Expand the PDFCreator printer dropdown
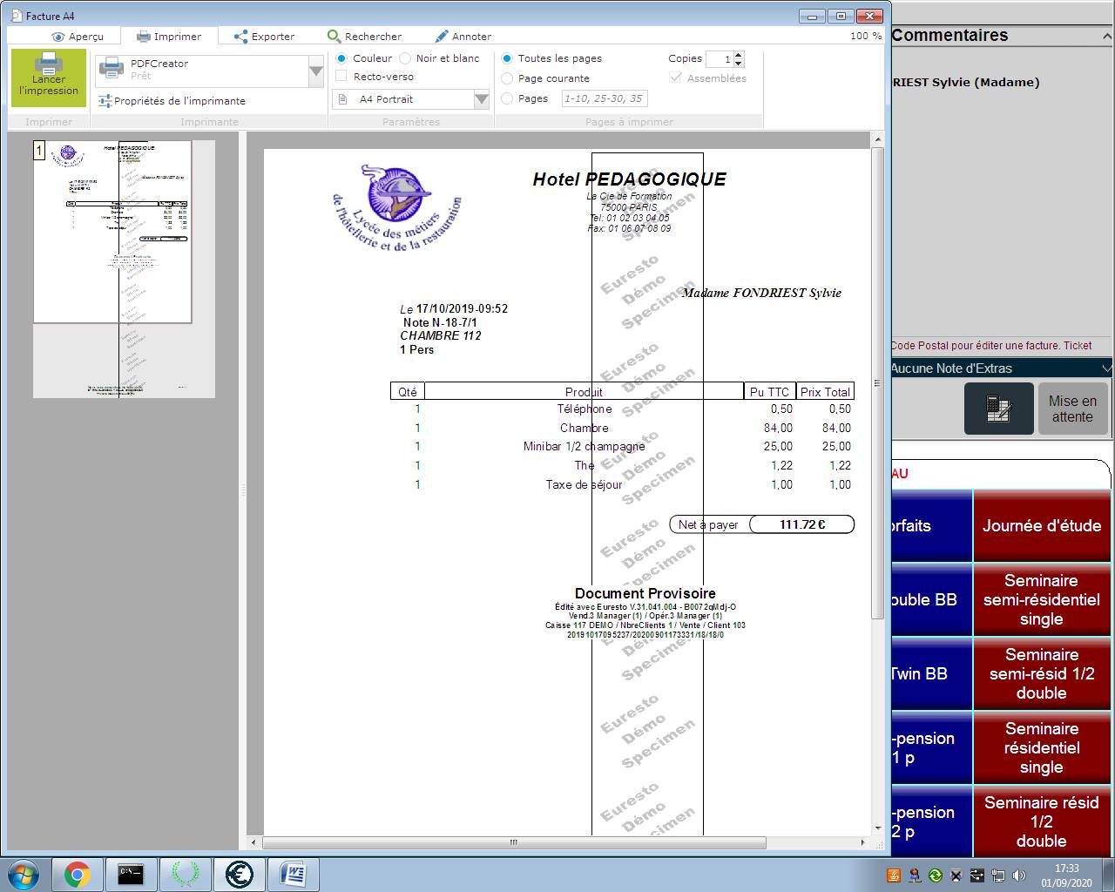 click(x=316, y=71)
